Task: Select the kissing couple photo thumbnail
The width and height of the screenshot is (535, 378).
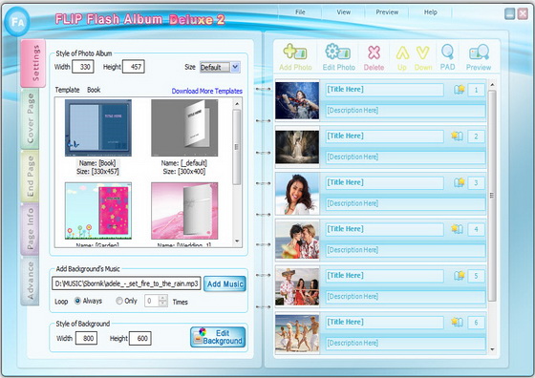Action: (297, 240)
